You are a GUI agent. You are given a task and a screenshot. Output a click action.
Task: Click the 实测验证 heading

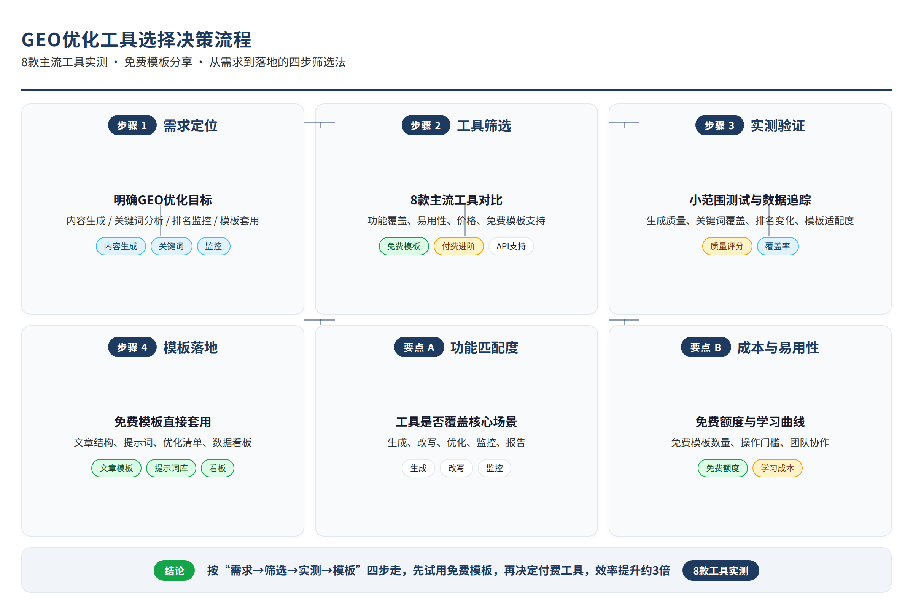tap(778, 126)
